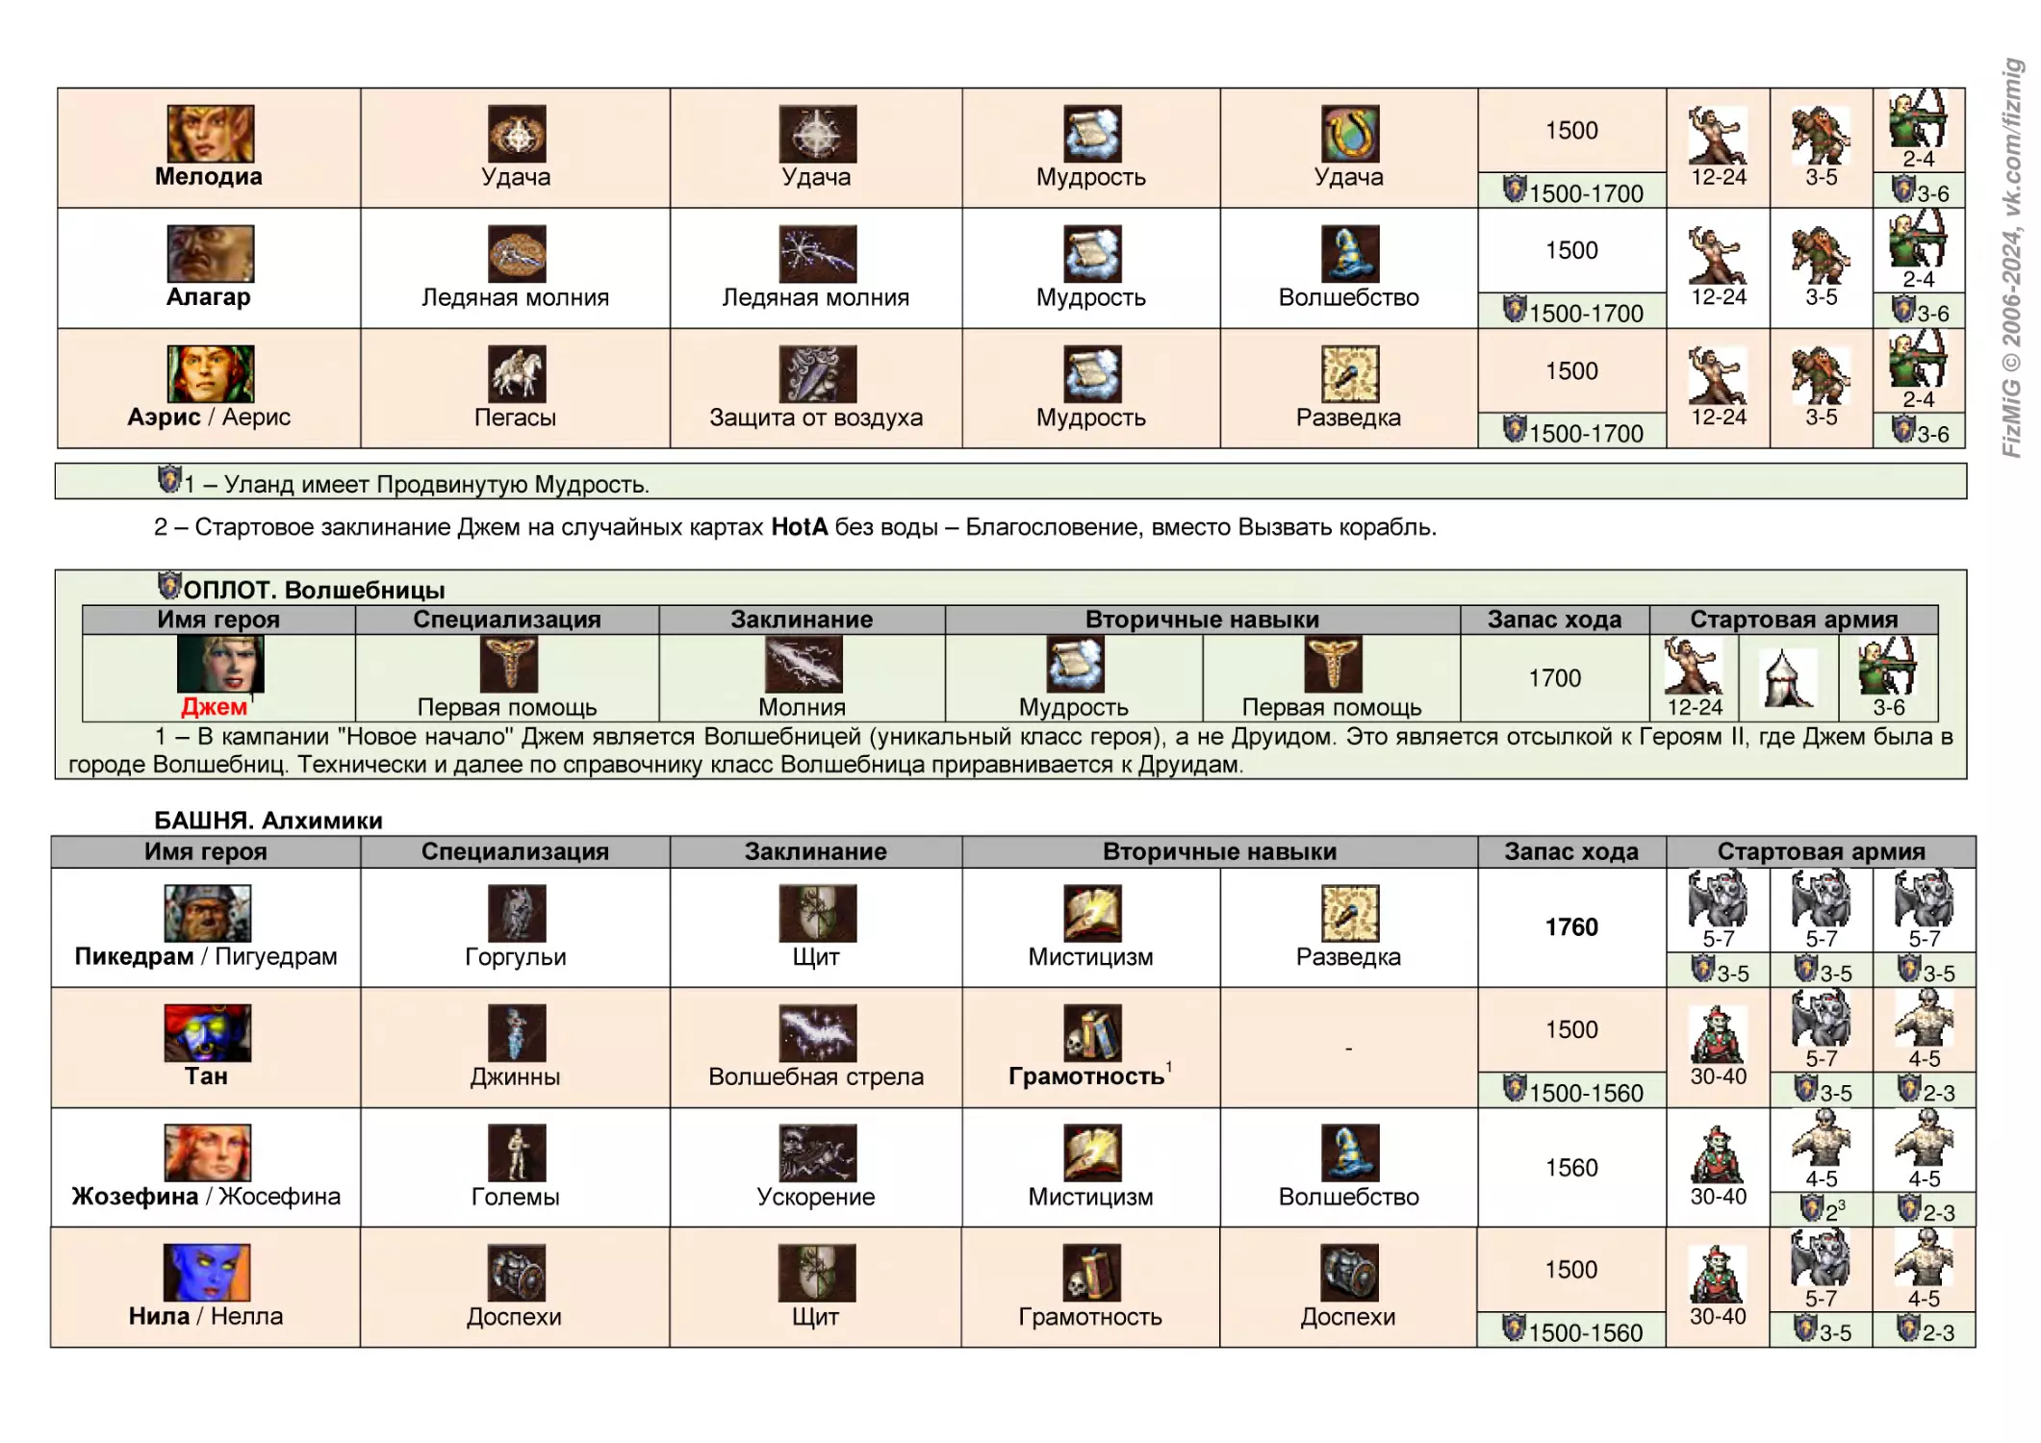Click Аэрис's Пегасы specialization icon

tap(517, 374)
